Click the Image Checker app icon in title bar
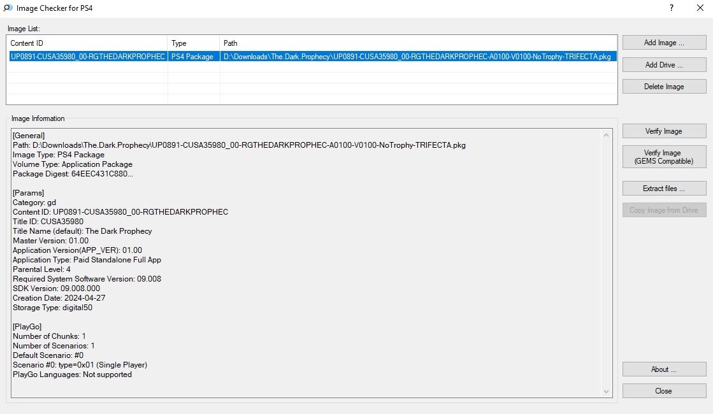 coord(8,8)
